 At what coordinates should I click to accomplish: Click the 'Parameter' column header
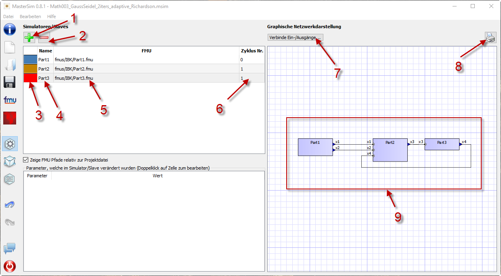click(x=37, y=176)
